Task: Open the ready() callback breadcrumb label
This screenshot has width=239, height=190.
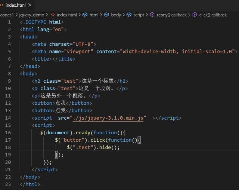Action: tap(171, 15)
